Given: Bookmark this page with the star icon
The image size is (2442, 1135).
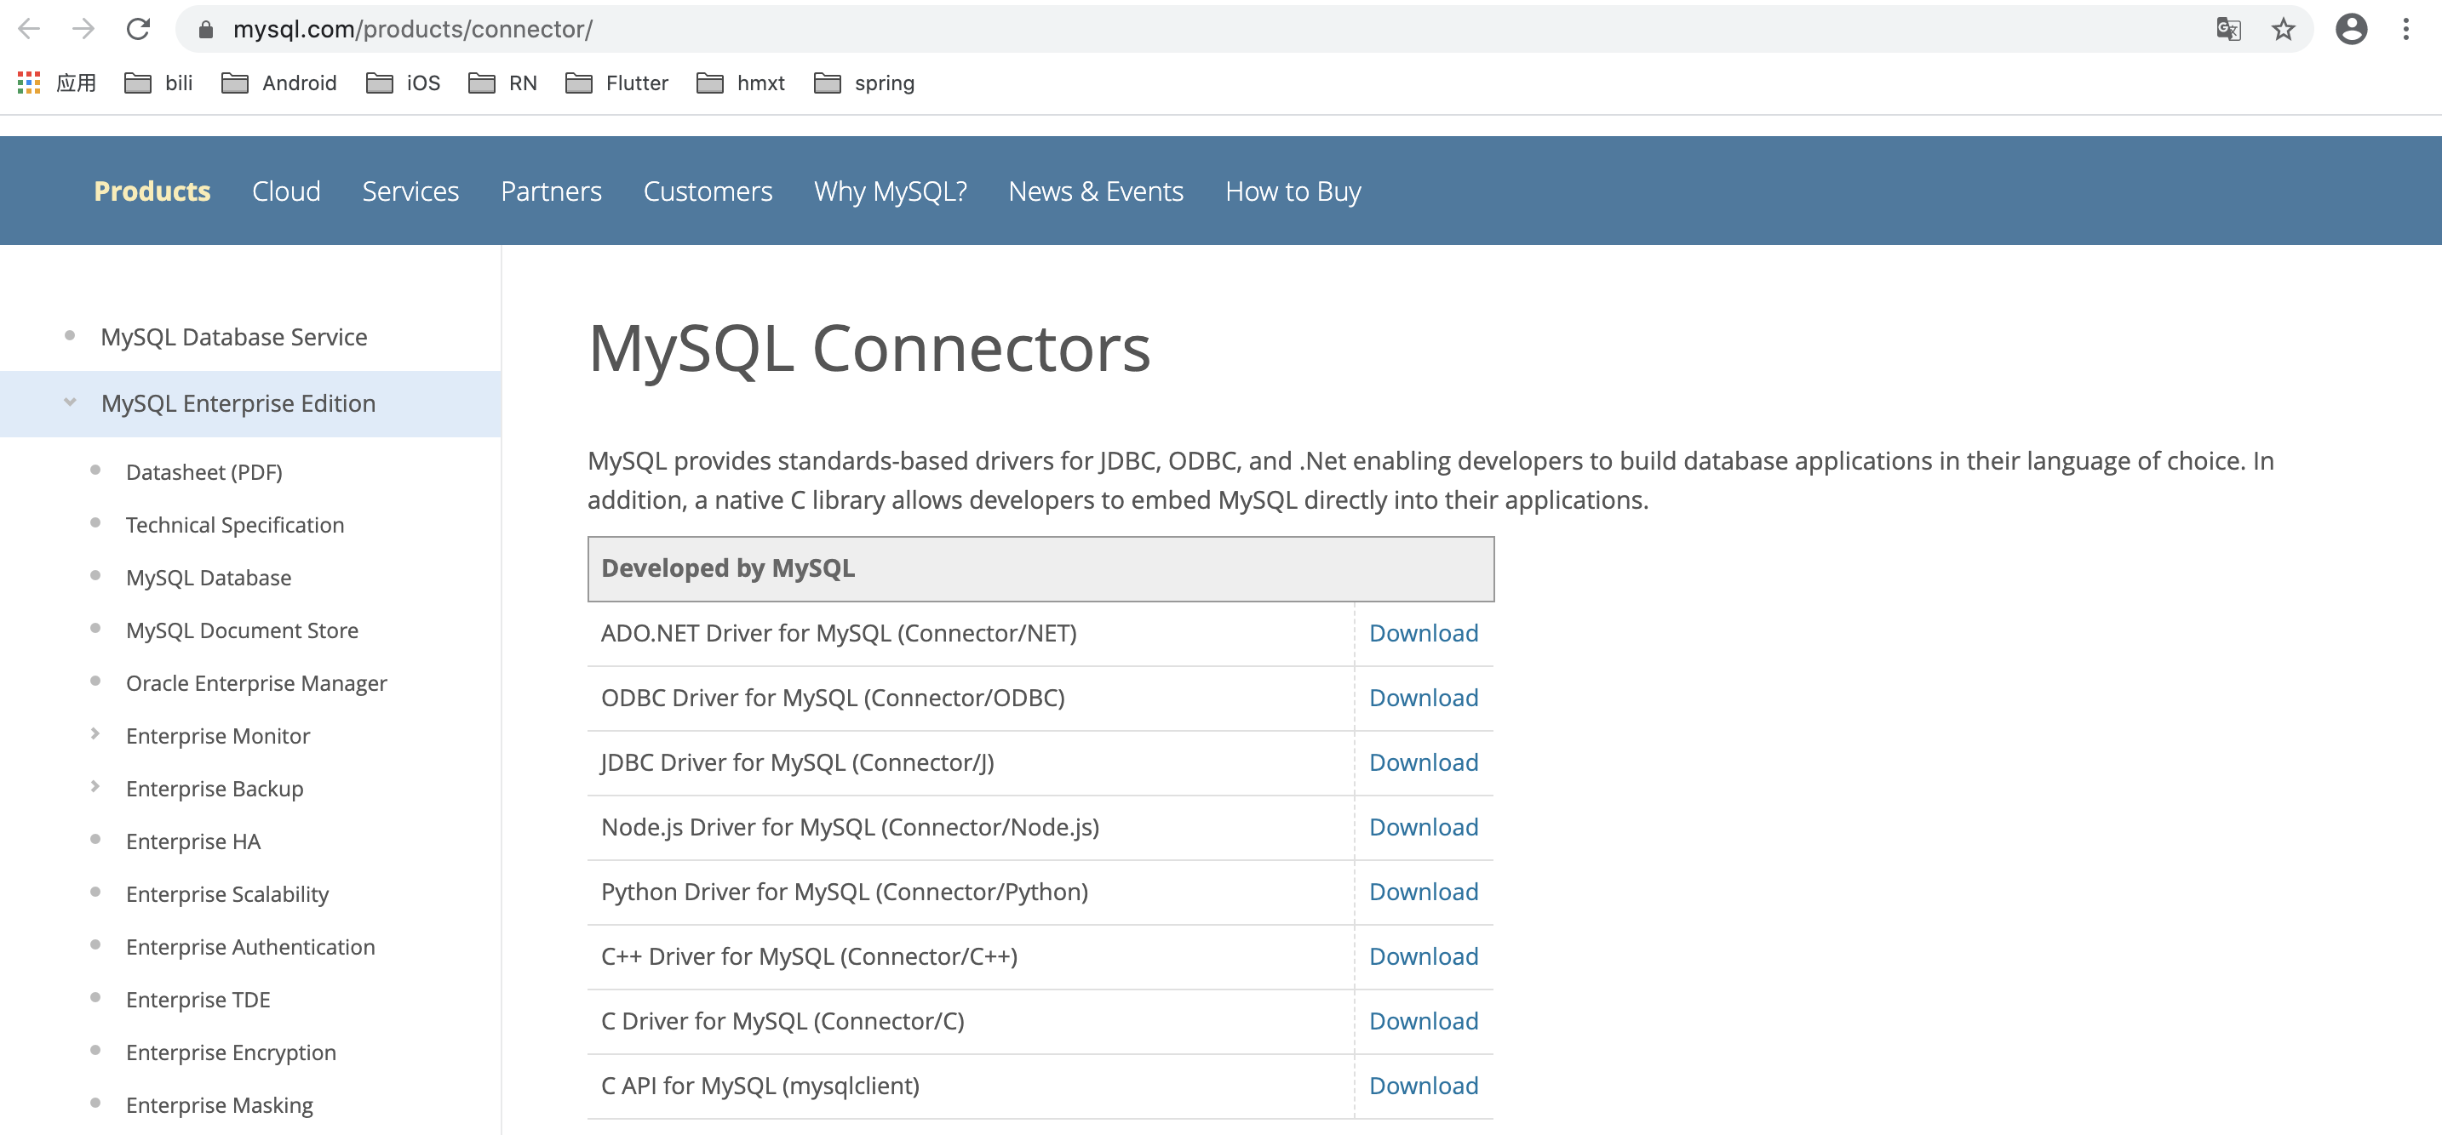Looking at the screenshot, I should (2283, 30).
